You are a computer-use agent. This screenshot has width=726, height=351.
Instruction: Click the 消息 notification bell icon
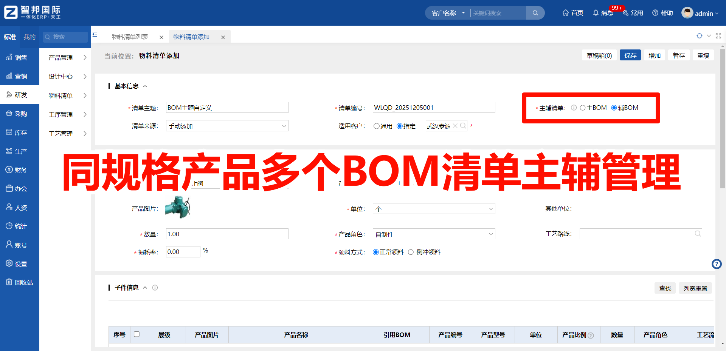[x=597, y=12]
